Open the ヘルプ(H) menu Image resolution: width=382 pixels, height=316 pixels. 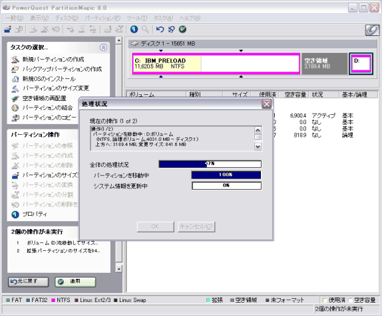[190, 18]
